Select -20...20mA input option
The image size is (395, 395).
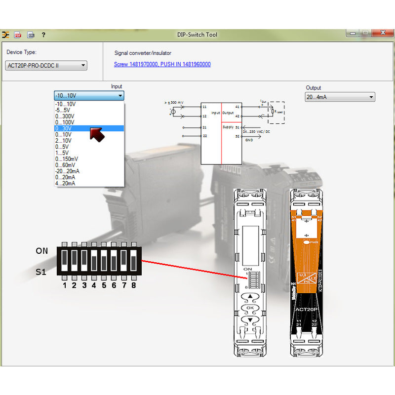tap(89, 171)
